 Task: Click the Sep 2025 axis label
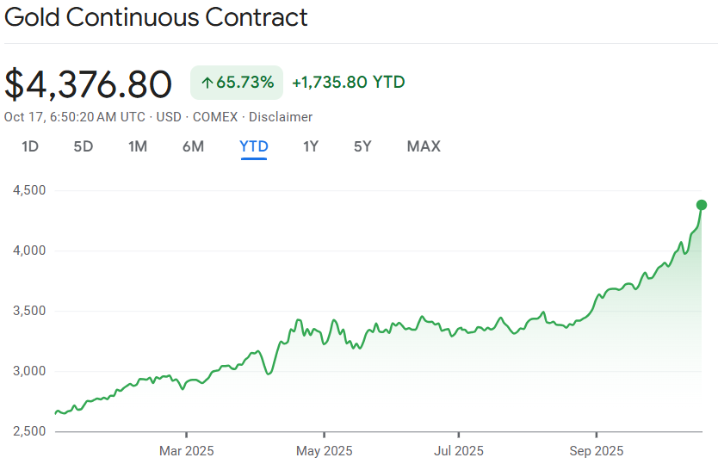point(596,450)
